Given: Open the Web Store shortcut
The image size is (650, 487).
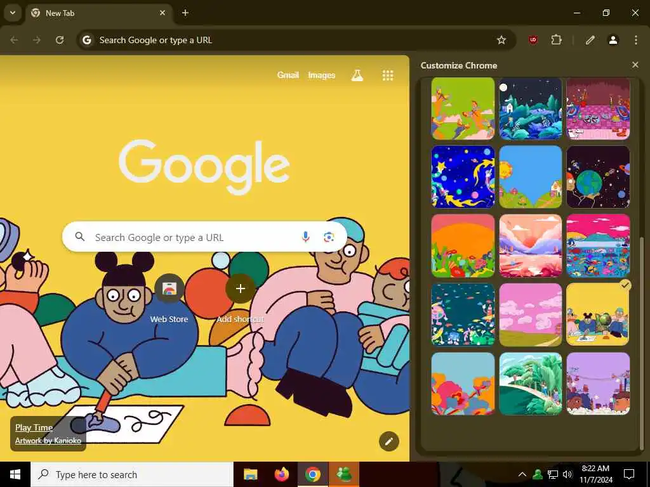Looking at the screenshot, I should click(x=169, y=299).
